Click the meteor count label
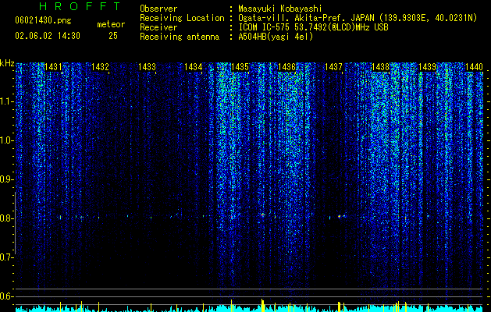 111,24
